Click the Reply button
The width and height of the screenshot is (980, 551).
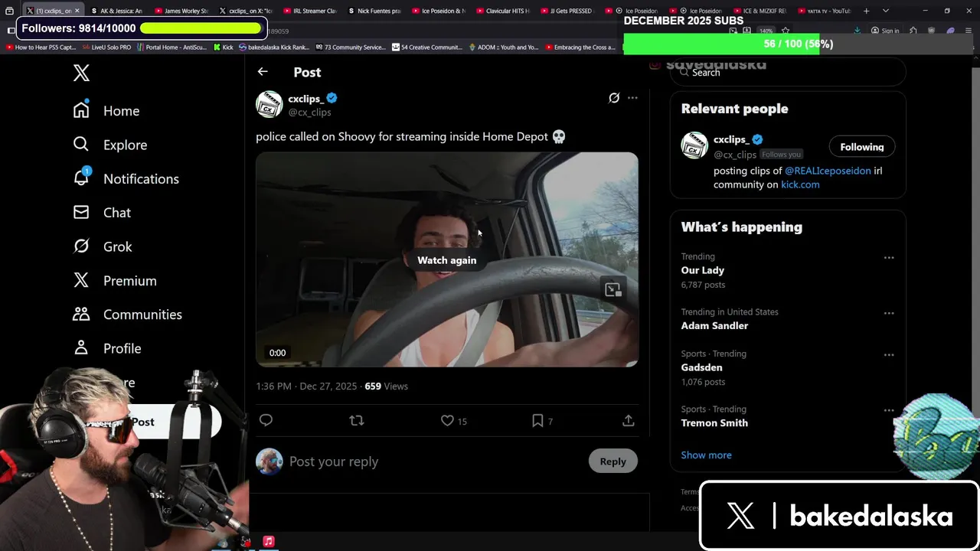(x=612, y=461)
